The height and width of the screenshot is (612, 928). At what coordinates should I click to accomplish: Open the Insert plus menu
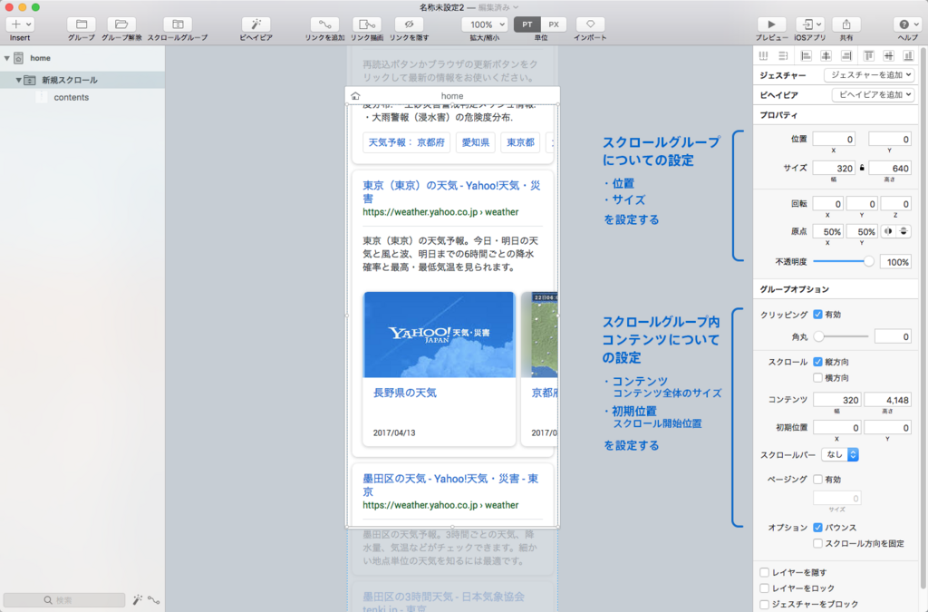[20, 24]
